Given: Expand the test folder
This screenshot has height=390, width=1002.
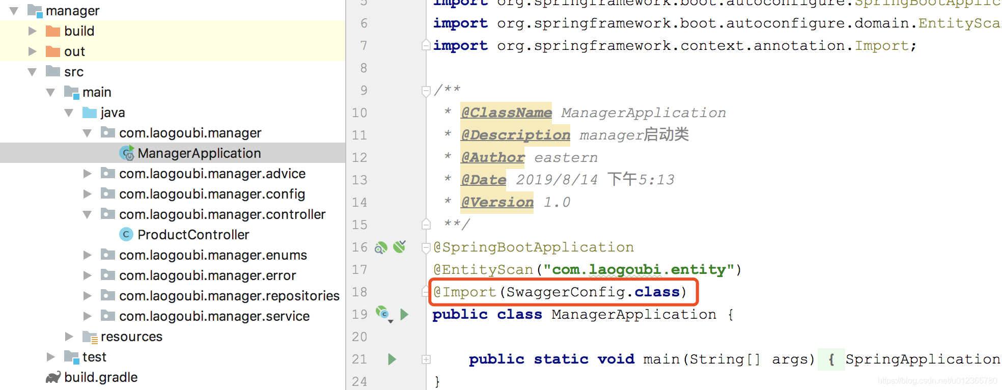Looking at the screenshot, I should click(x=51, y=357).
